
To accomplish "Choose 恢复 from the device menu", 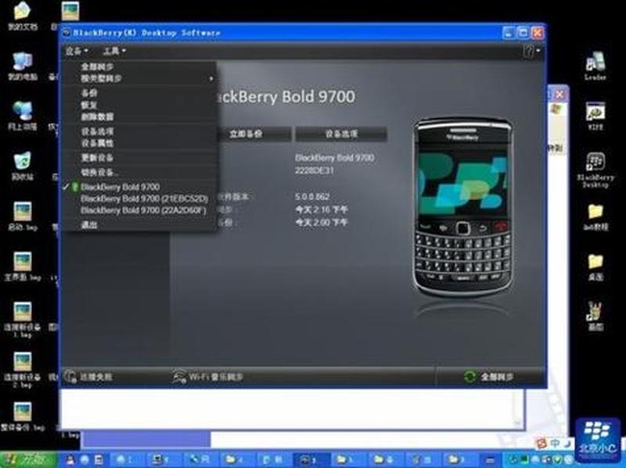I will pos(88,105).
